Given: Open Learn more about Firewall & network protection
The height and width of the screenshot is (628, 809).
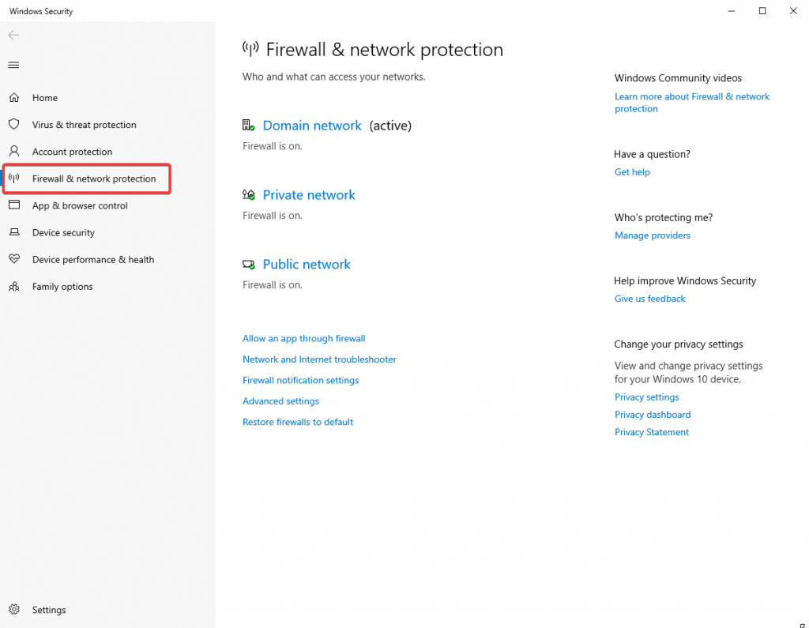Looking at the screenshot, I should click(x=692, y=103).
